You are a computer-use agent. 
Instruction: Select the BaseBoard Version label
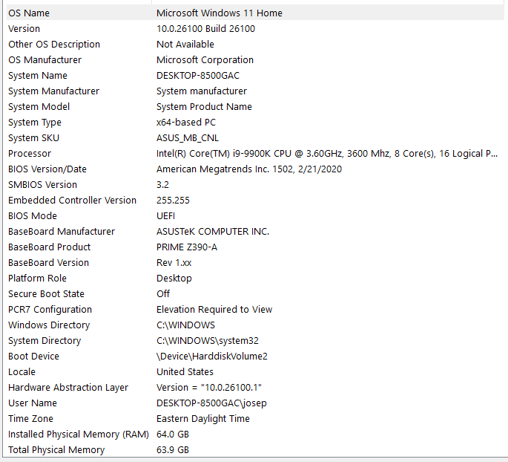click(48, 262)
